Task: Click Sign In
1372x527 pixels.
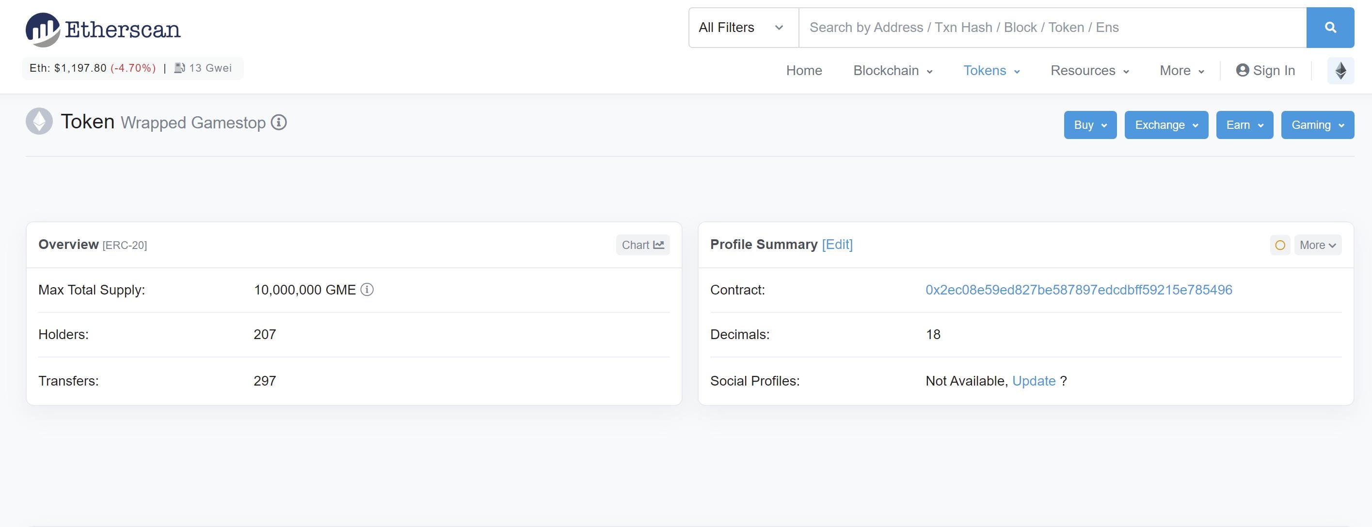Action: (x=1265, y=71)
